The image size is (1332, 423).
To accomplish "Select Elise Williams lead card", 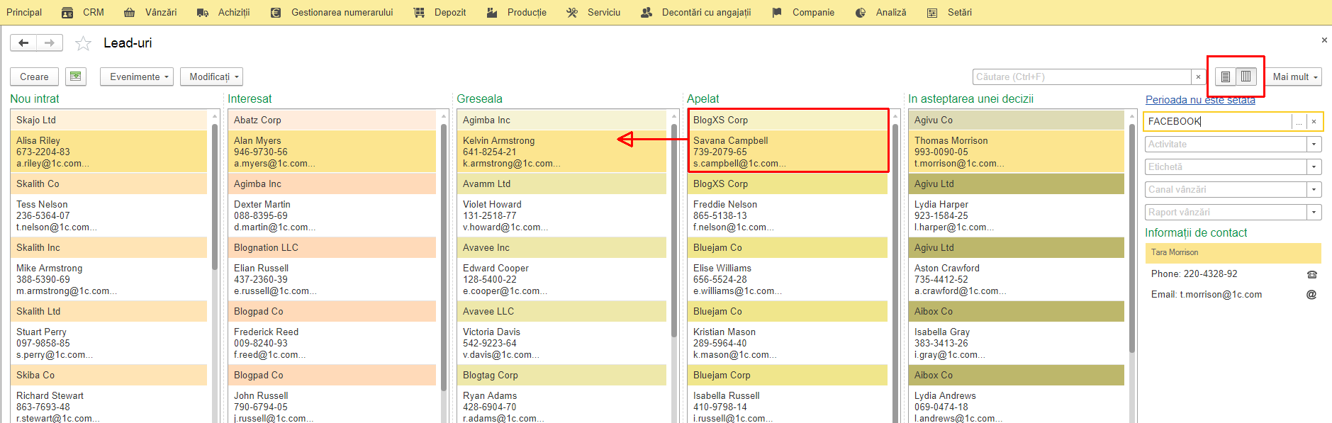I will point(788,279).
